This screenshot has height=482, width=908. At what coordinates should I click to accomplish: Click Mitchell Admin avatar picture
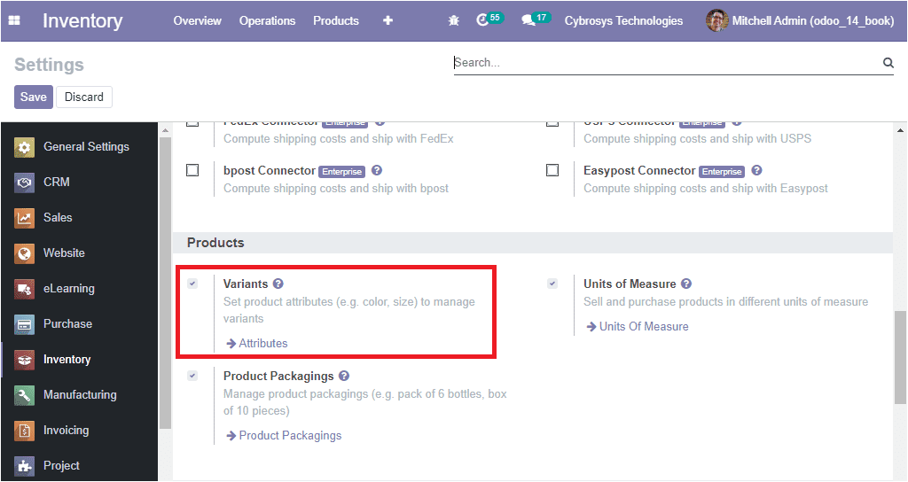point(716,21)
